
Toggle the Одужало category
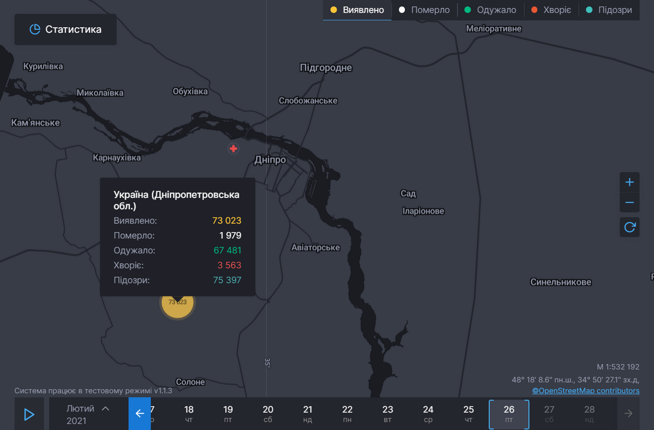(x=490, y=10)
